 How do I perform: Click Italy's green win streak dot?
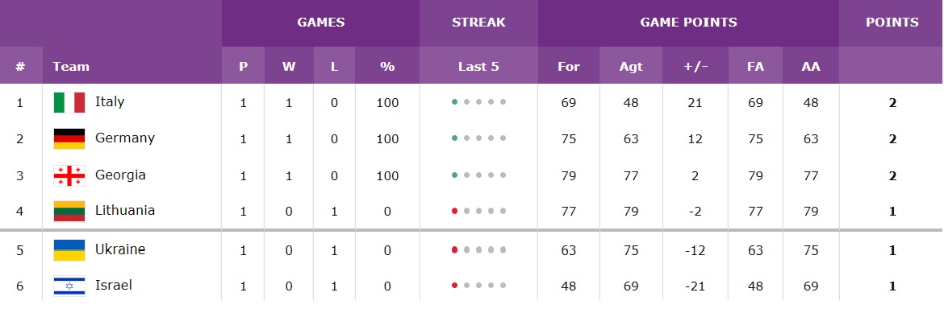[454, 102]
